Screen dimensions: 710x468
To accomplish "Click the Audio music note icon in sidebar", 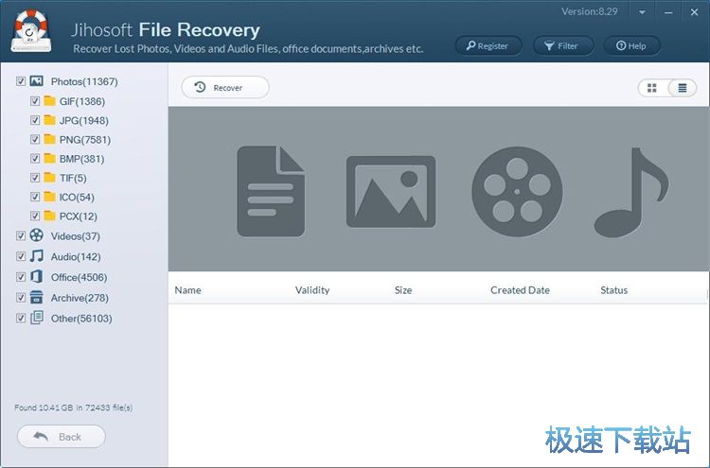I will pyautogui.click(x=37, y=256).
